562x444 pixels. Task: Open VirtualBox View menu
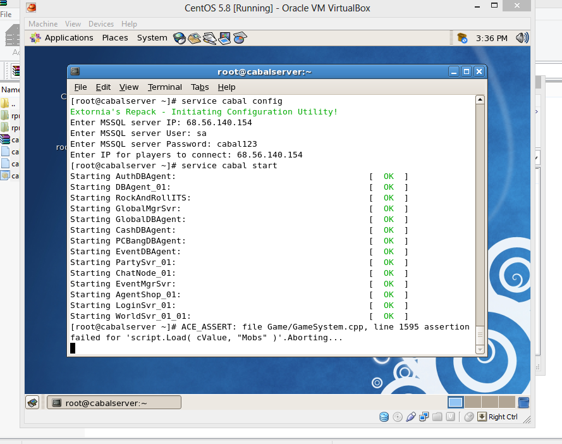(73, 23)
